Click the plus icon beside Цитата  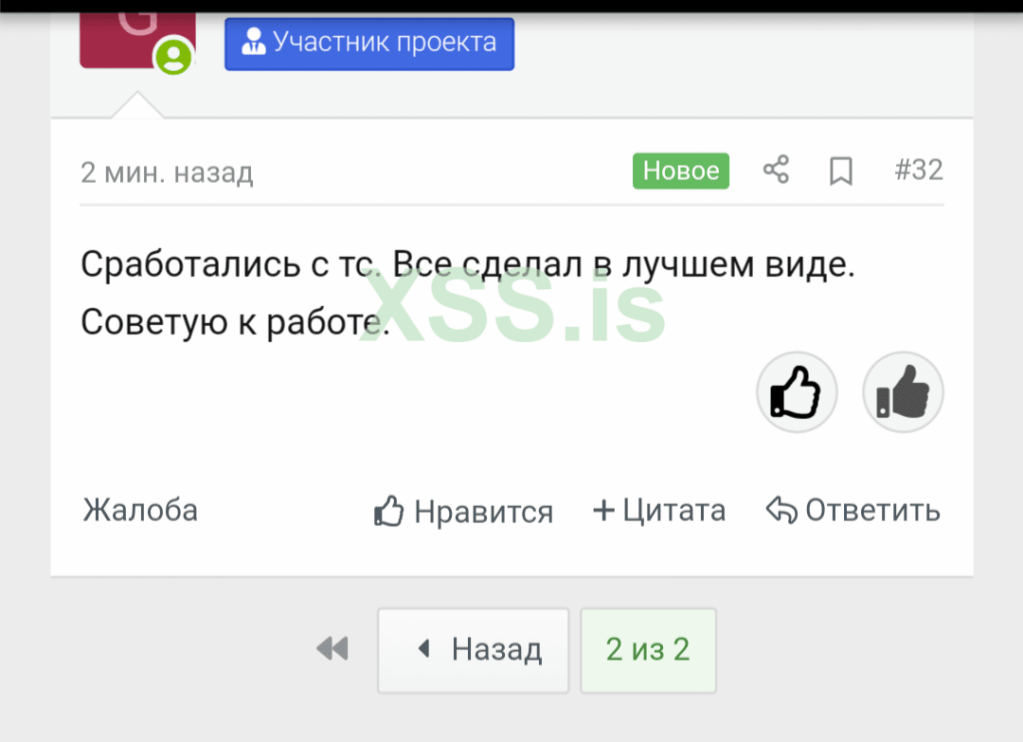tap(603, 510)
